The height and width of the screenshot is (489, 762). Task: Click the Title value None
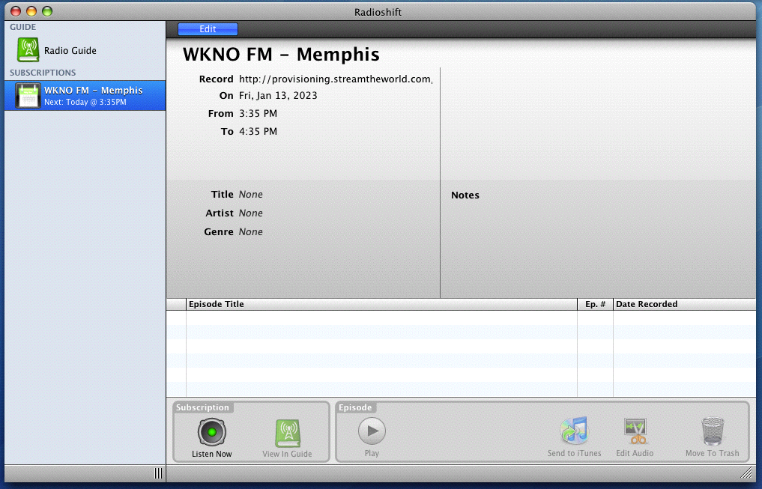251,194
